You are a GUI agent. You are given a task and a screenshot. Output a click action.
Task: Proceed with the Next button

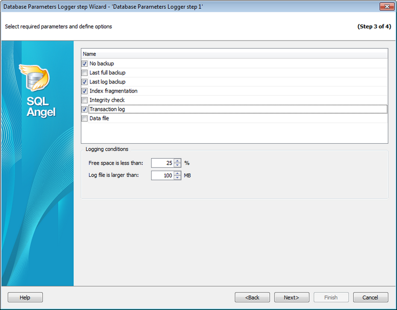(x=292, y=297)
